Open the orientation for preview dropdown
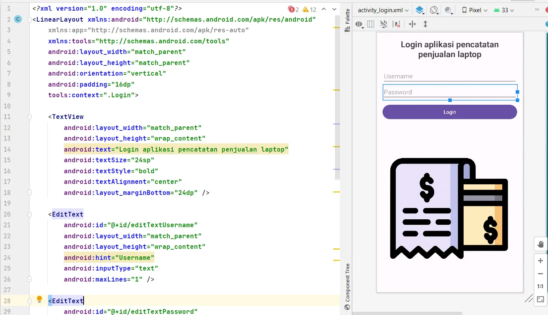 pos(434,10)
